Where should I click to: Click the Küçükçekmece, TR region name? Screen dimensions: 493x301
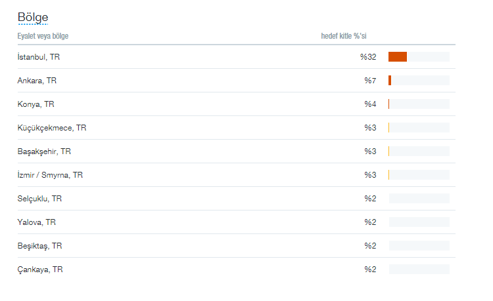tap(52, 128)
